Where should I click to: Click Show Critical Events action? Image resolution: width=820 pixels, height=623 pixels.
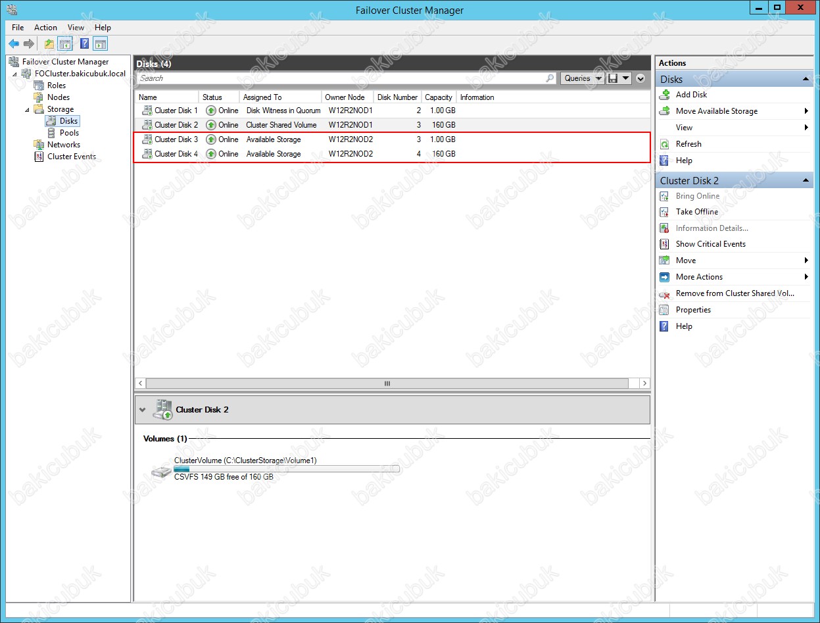coord(711,244)
